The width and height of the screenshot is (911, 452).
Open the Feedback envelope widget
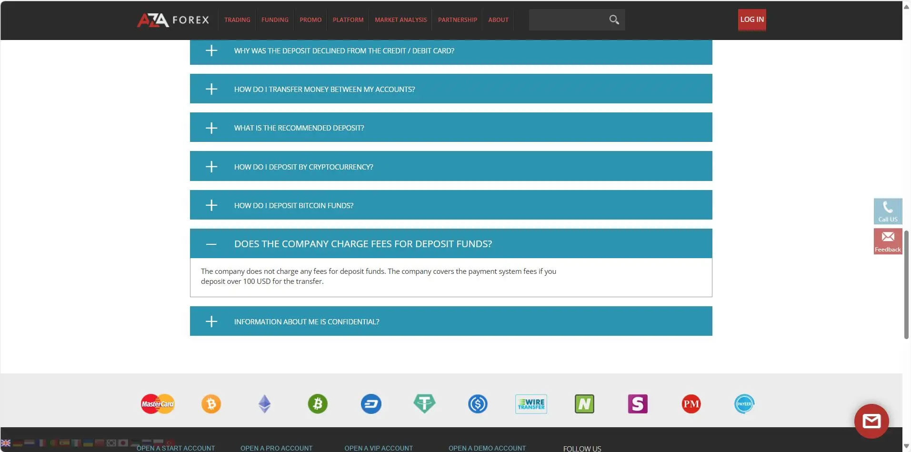888,241
